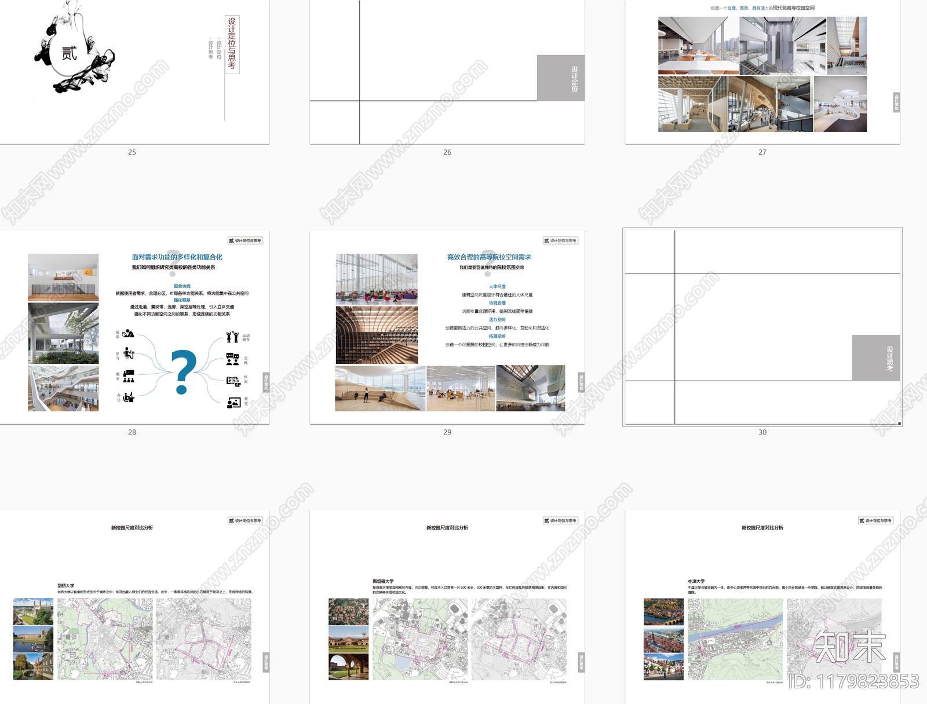The height and width of the screenshot is (704, 927).
Task: Click the 斯坦福大学 label on the Stanford page
Action: click(x=383, y=581)
